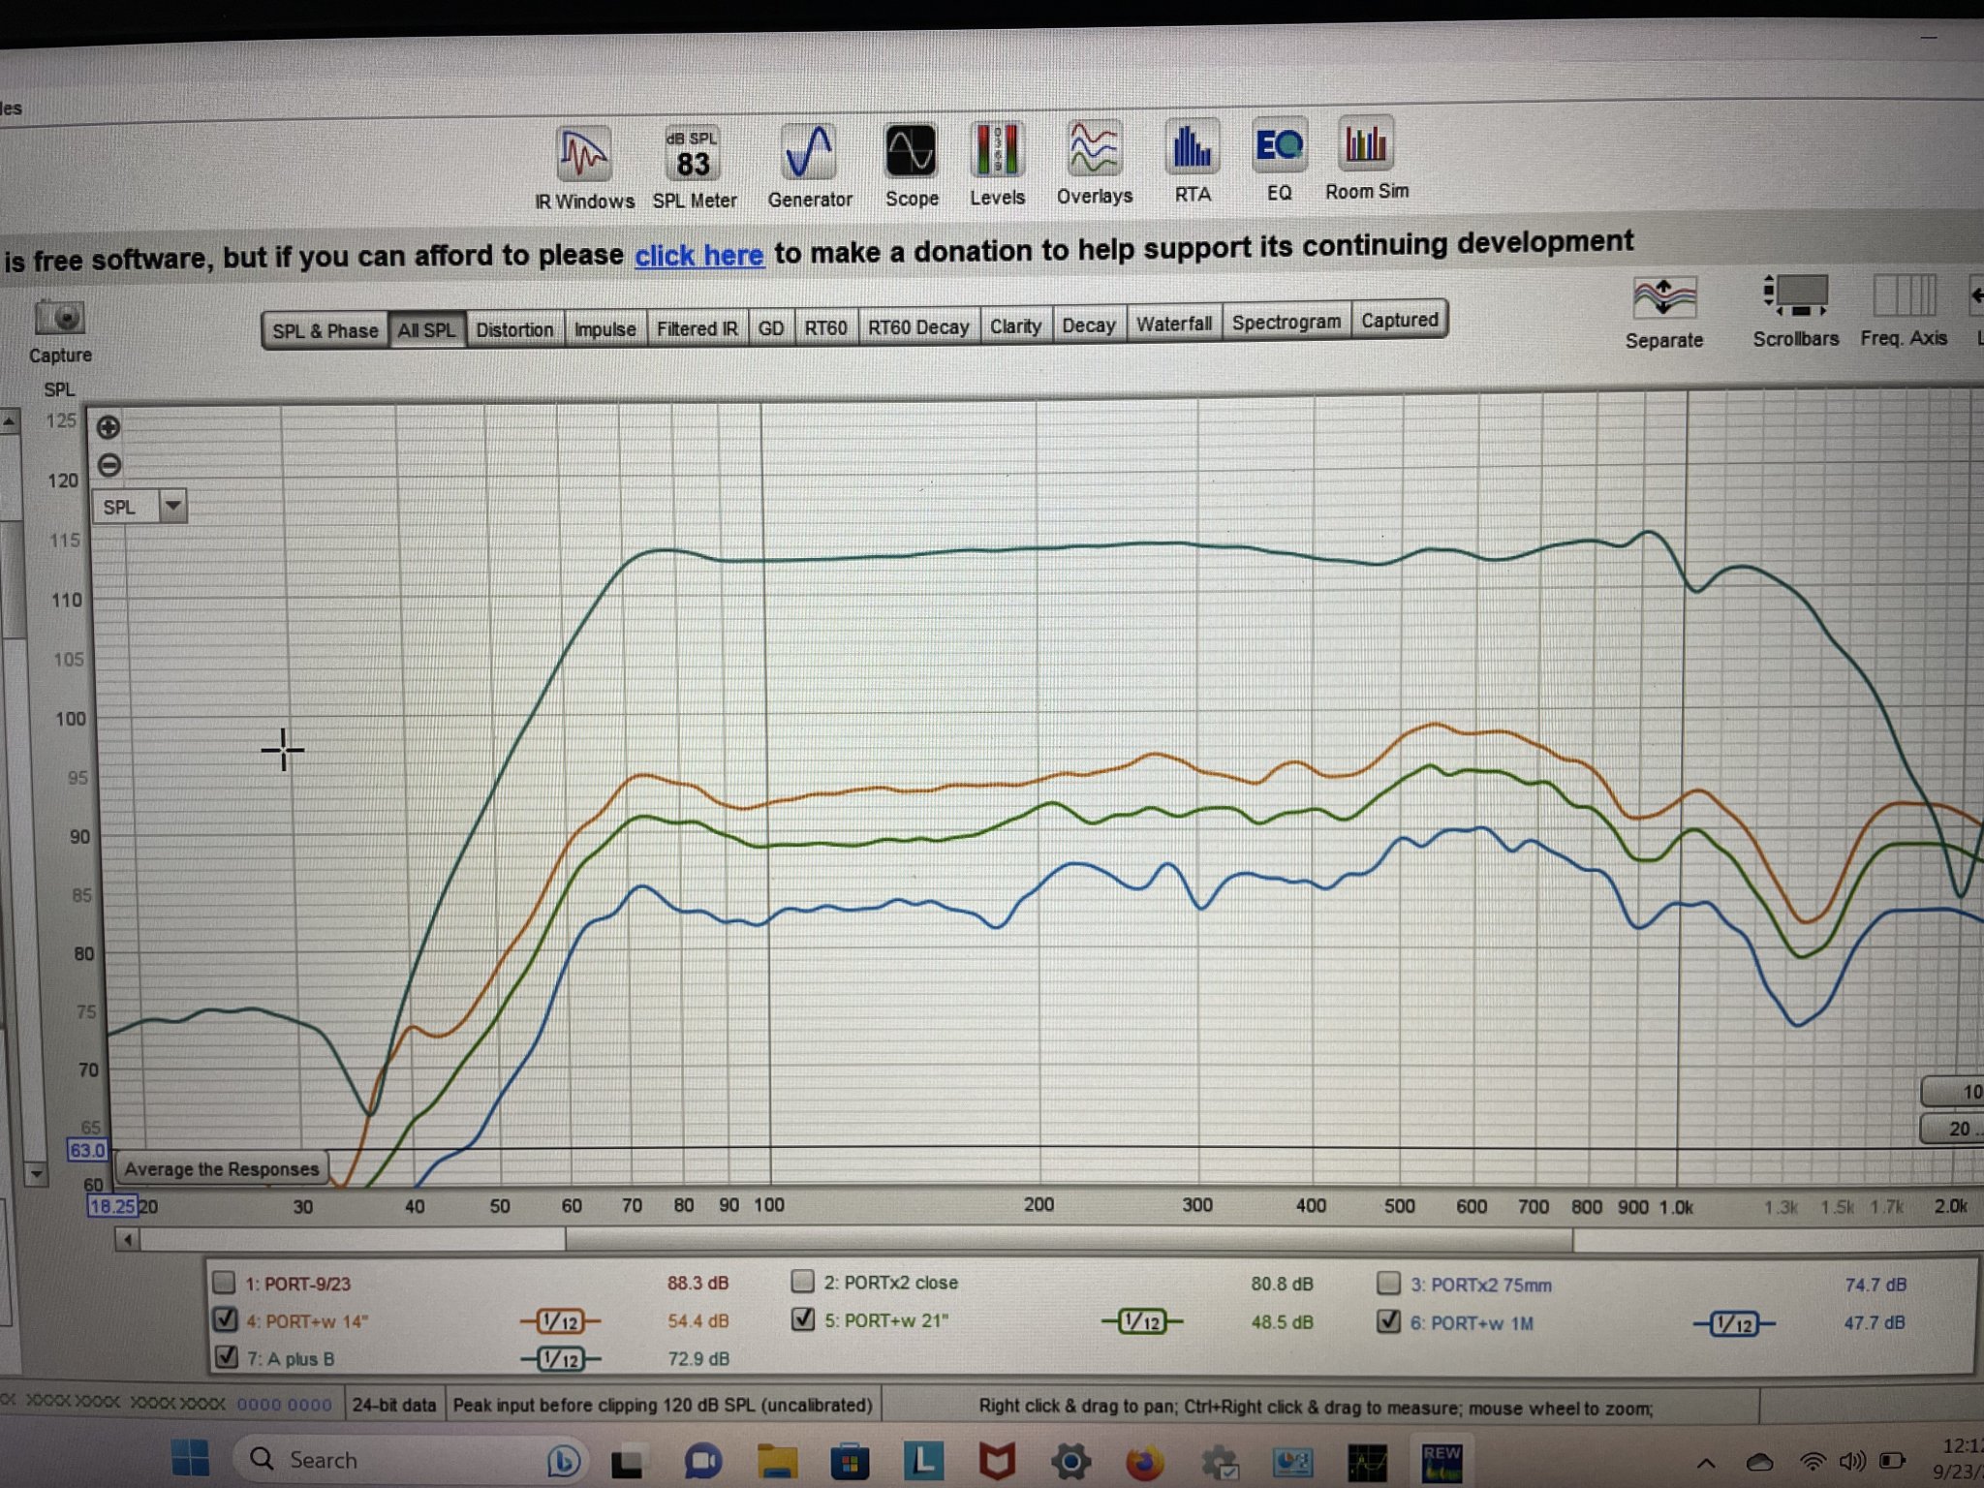Hide trace 4: PORT+w 14"
The height and width of the screenshot is (1488, 1984).
click(225, 1319)
